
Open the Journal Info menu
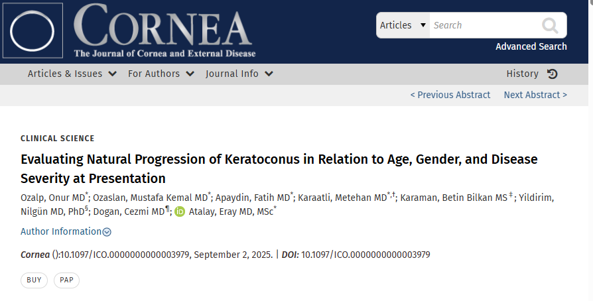pos(239,74)
